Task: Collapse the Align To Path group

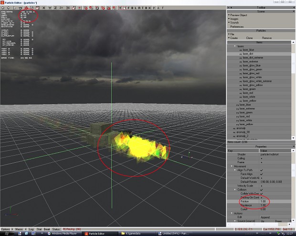Action: (235, 170)
